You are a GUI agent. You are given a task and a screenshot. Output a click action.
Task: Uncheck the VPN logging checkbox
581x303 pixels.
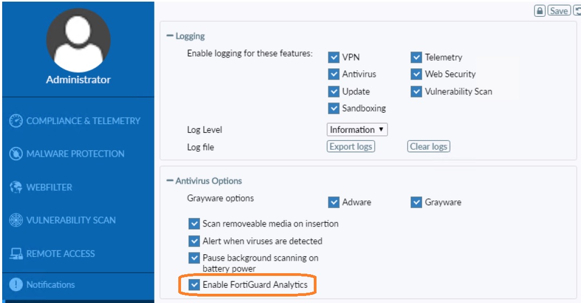[334, 57]
